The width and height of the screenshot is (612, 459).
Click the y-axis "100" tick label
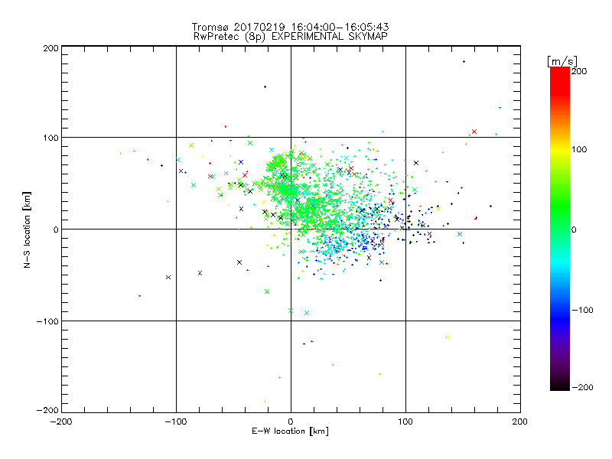click(50, 138)
